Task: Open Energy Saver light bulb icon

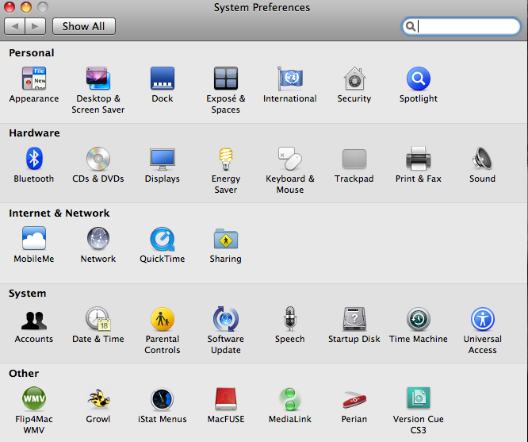Action: tap(226, 159)
